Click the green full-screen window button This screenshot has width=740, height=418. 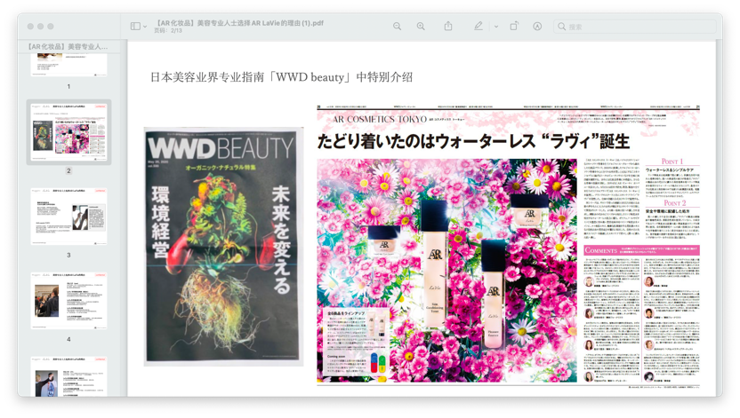(x=51, y=27)
